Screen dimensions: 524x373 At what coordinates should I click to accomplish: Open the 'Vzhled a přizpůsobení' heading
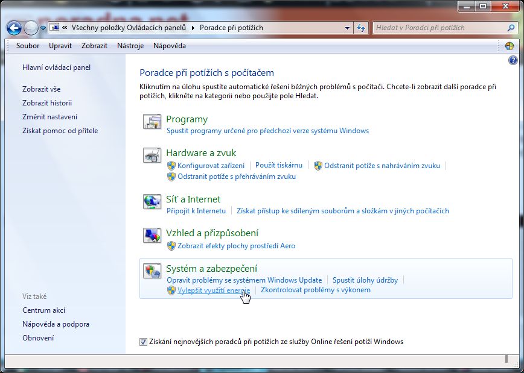point(212,233)
